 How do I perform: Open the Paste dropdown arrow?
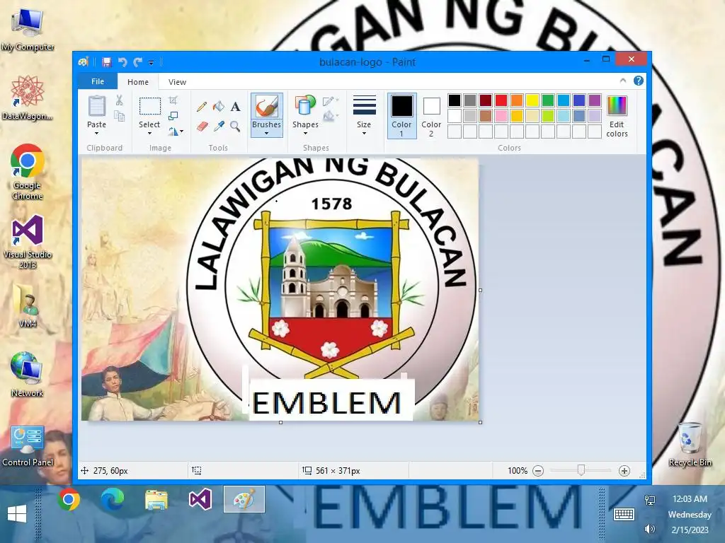[x=96, y=134]
